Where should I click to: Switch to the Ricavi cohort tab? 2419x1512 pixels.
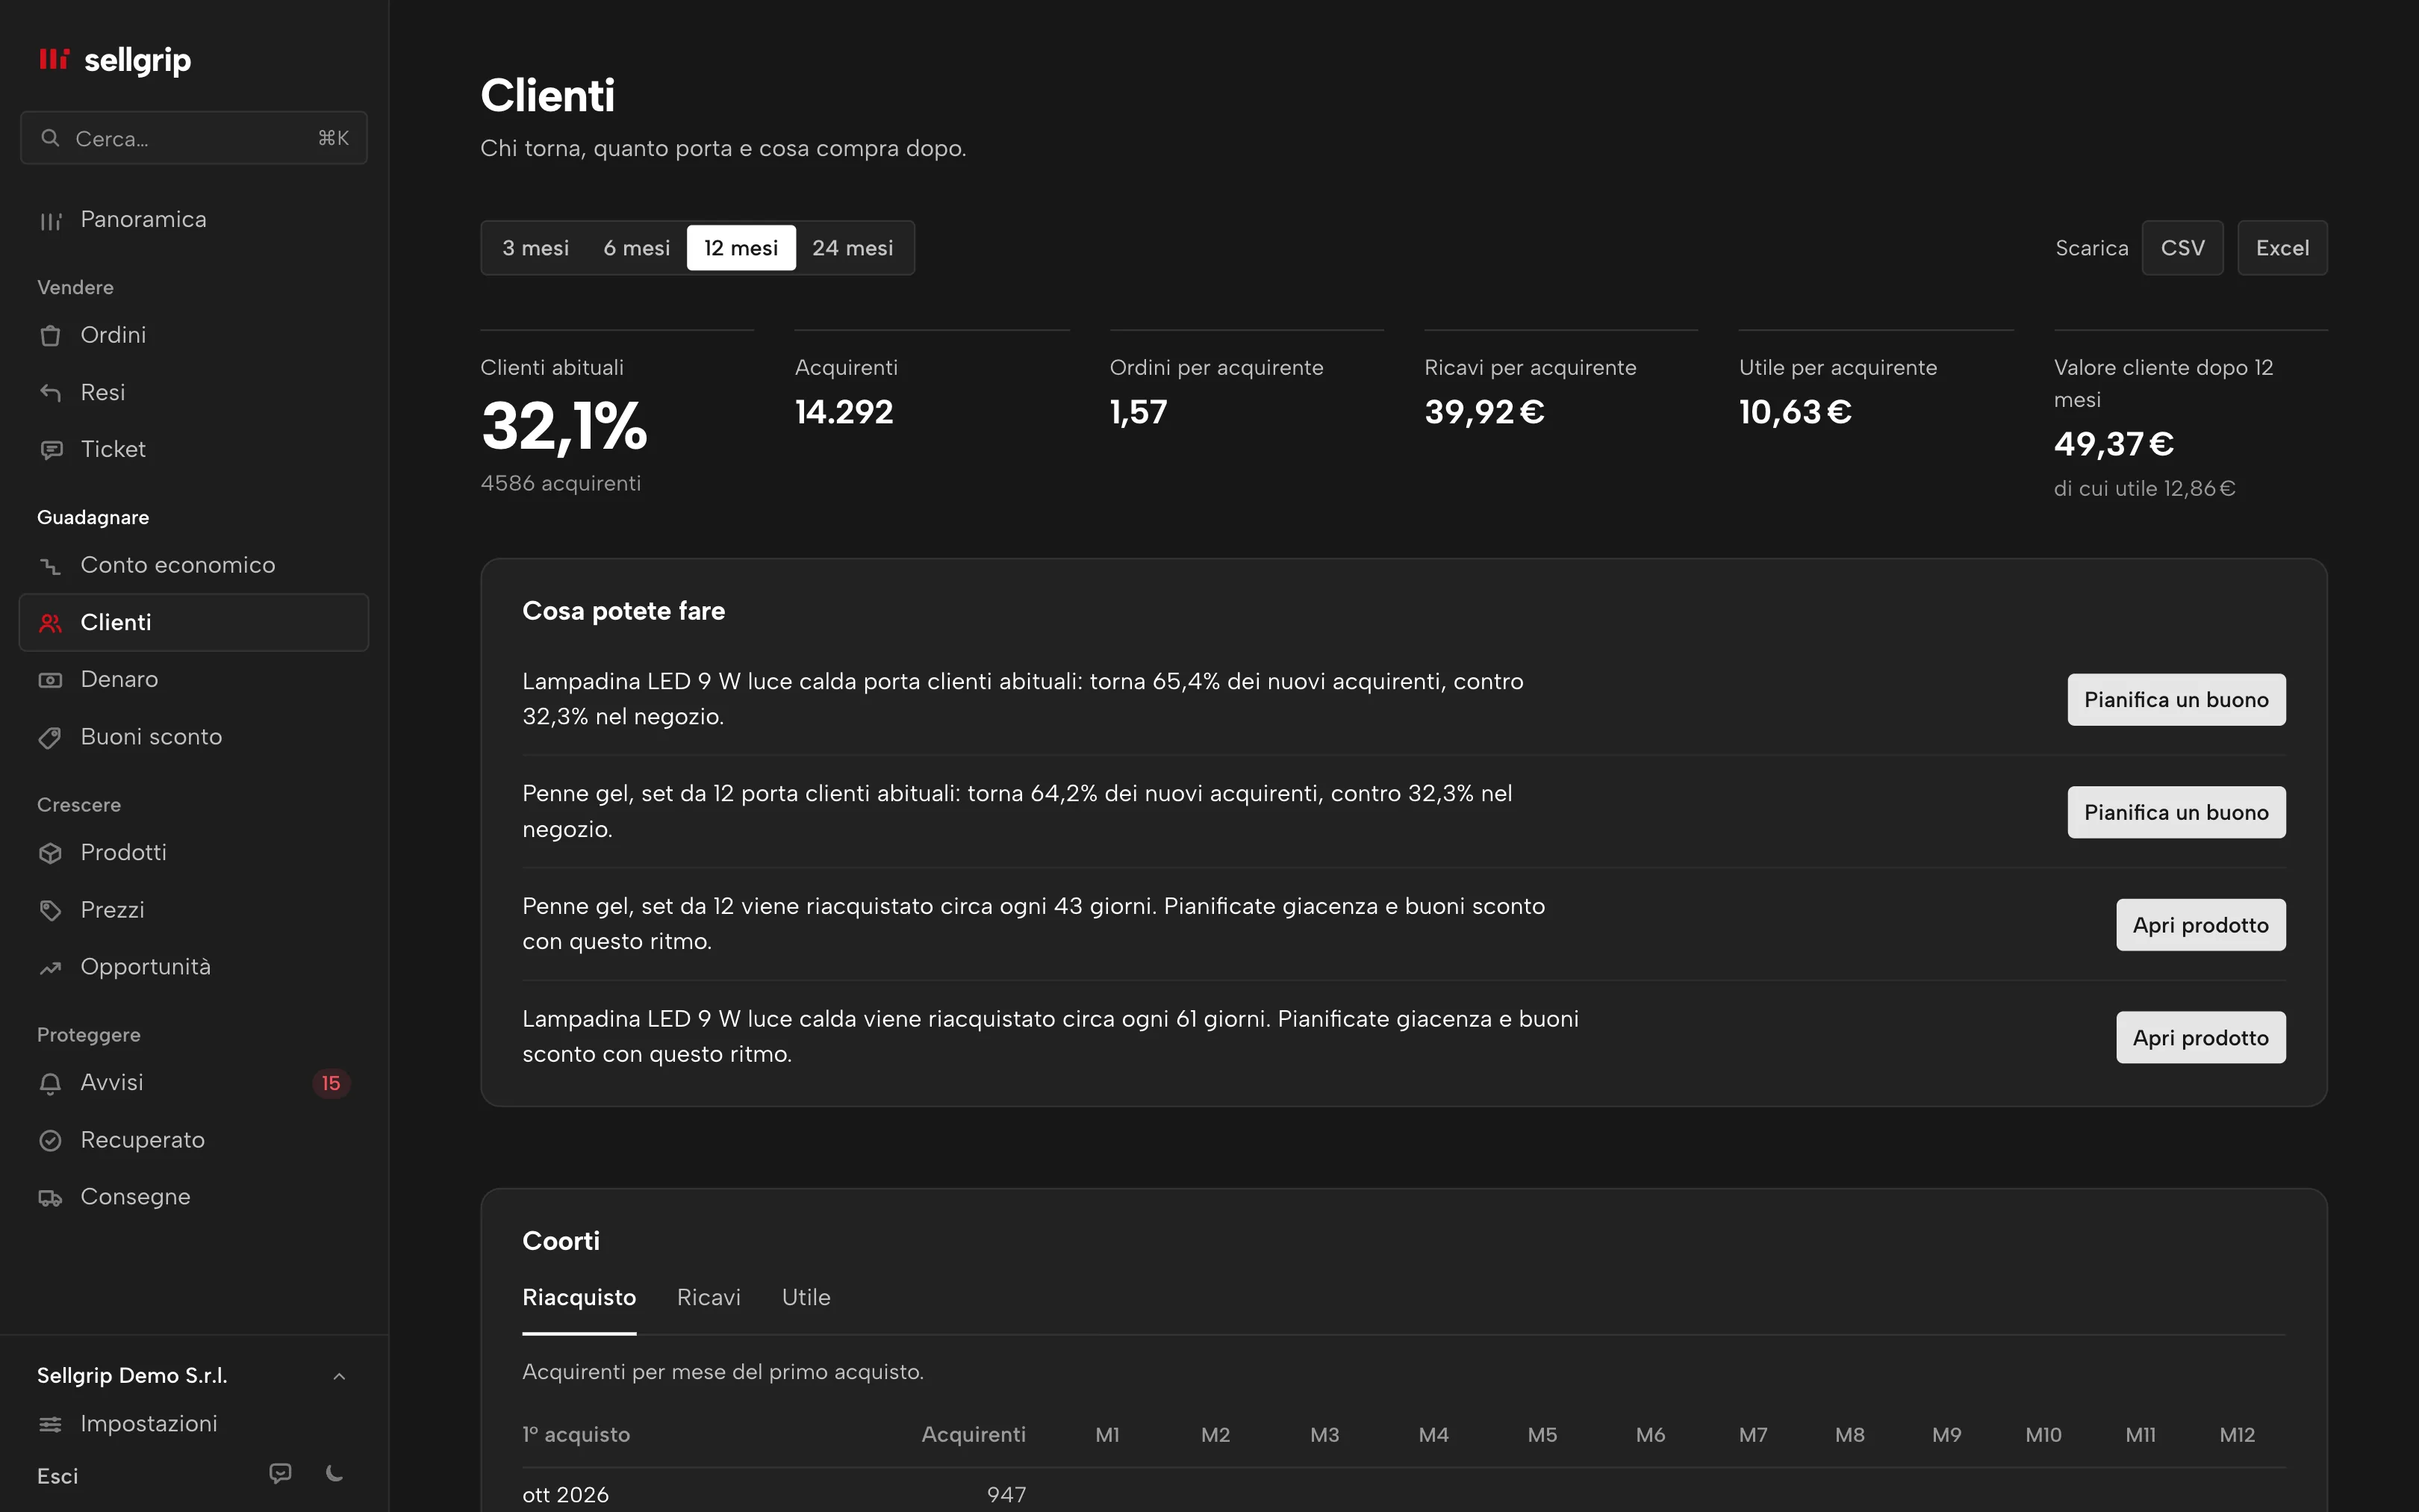[709, 1298]
